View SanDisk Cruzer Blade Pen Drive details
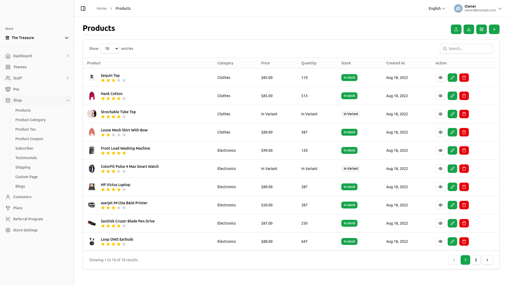 coord(440,223)
